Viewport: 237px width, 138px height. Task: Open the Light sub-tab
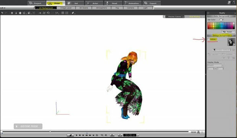pos(145,8)
